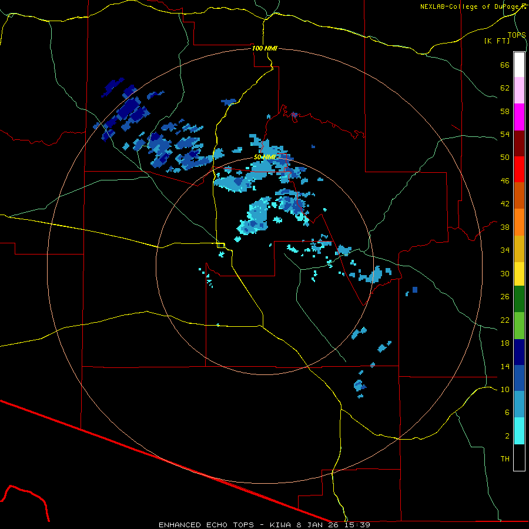Click the legend value '50'
The height and width of the screenshot is (529, 529).
[x=505, y=157]
